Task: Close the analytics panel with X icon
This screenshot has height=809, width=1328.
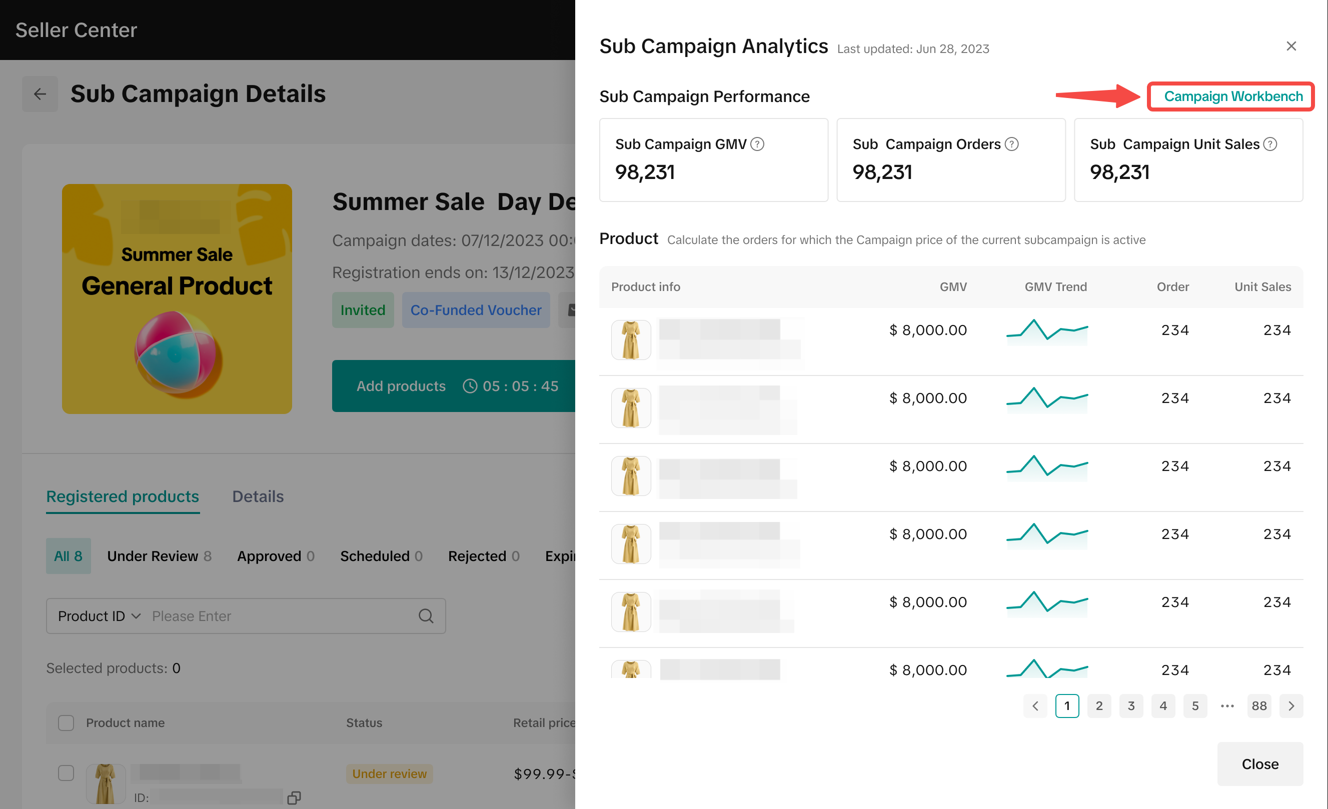Action: [x=1291, y=46]
